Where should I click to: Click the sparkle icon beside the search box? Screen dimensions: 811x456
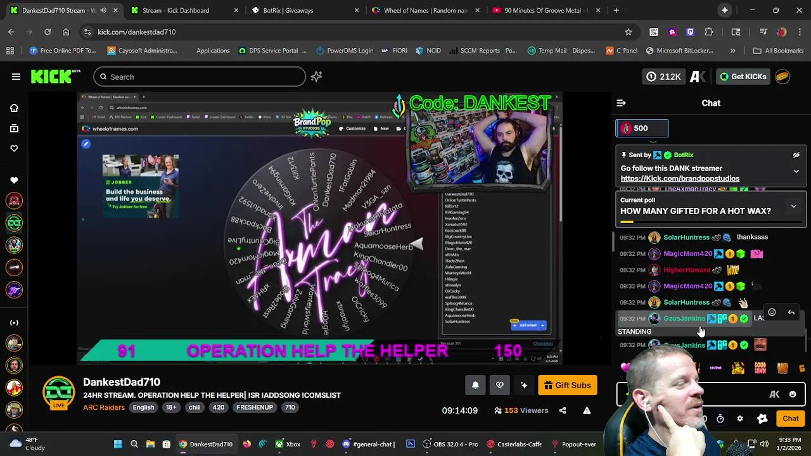316,77
